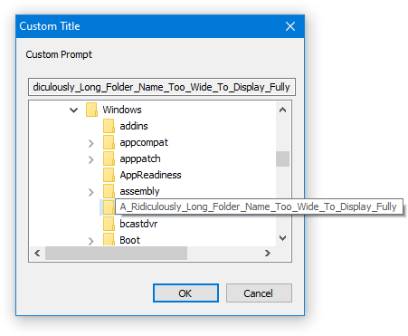Click the Boot folder icon

pos(109,239)
